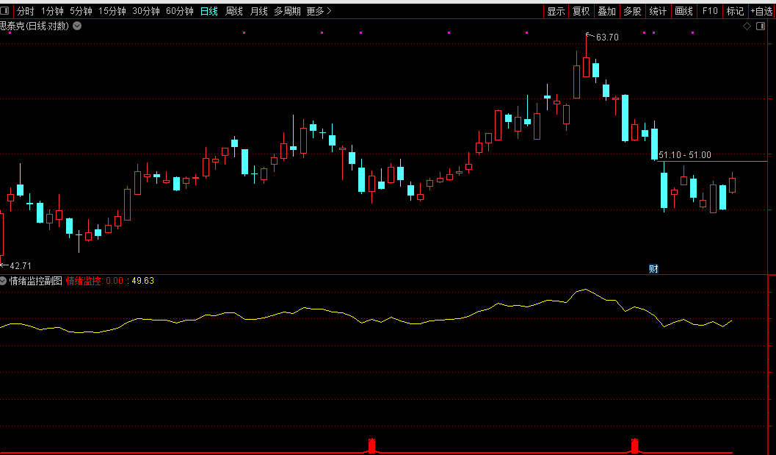Image resolution: width=776 pixels, height=455 pixels.
Task: Select the 15分钟 period tab
Action: click(x=112, y=11)
